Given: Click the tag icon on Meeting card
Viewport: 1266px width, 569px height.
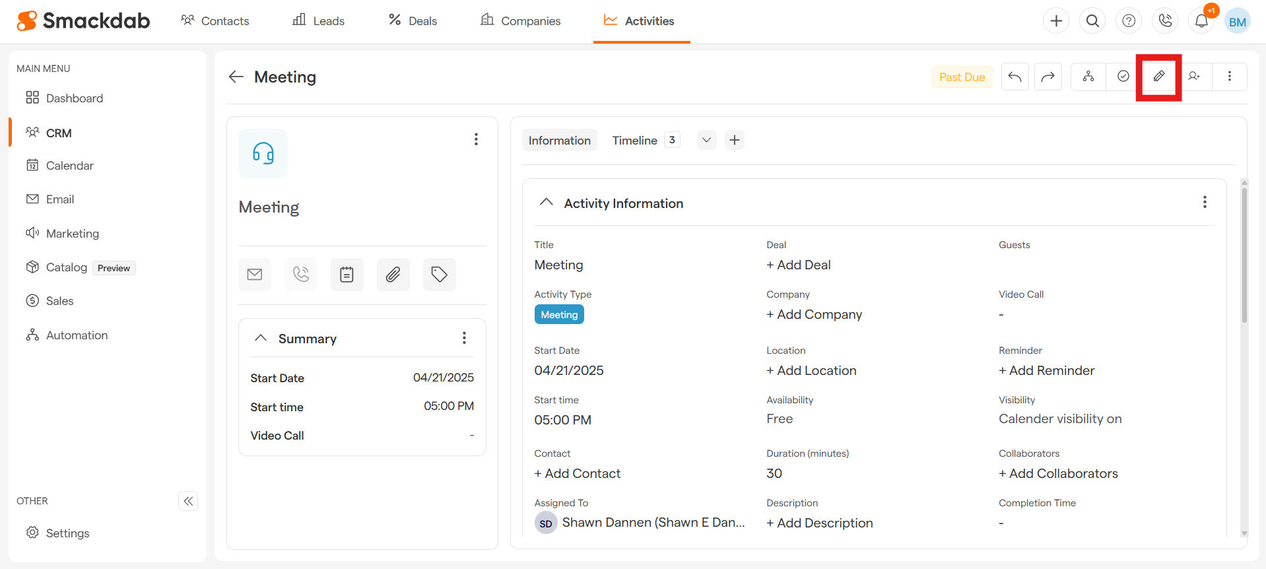Looking at the screenshot, I should pos(439,275).
